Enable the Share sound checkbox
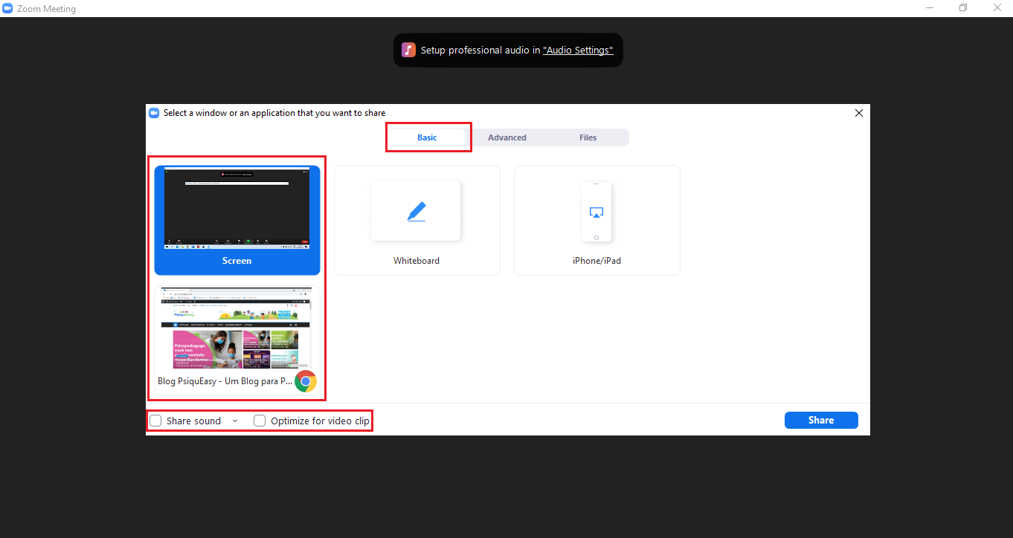Viewport: 1013px width, 538px height. 155,421
